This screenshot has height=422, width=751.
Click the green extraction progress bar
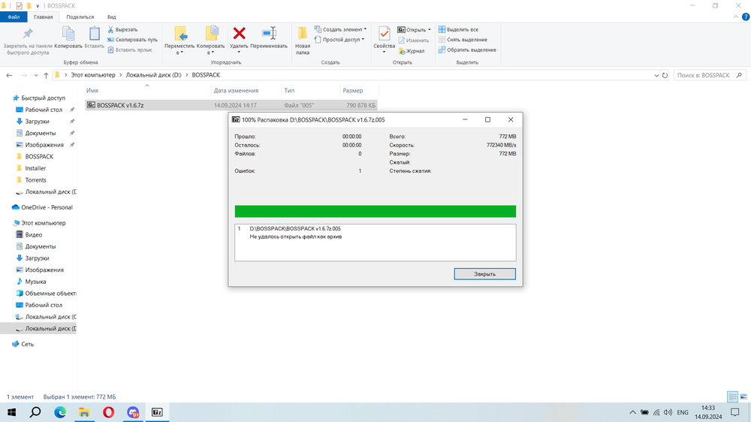[375, 211]
